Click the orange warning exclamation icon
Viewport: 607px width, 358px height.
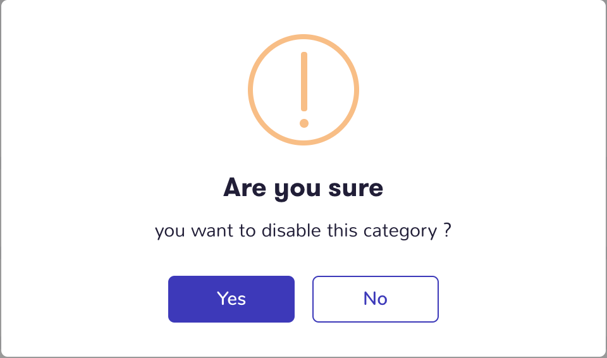point(303,90)
